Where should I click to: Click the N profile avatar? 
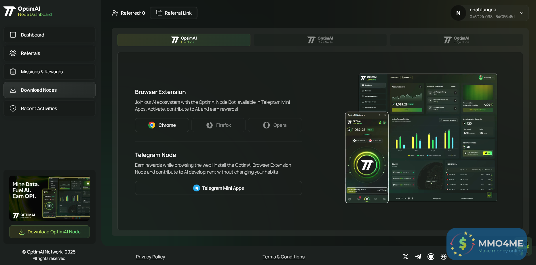click(458, 13)
